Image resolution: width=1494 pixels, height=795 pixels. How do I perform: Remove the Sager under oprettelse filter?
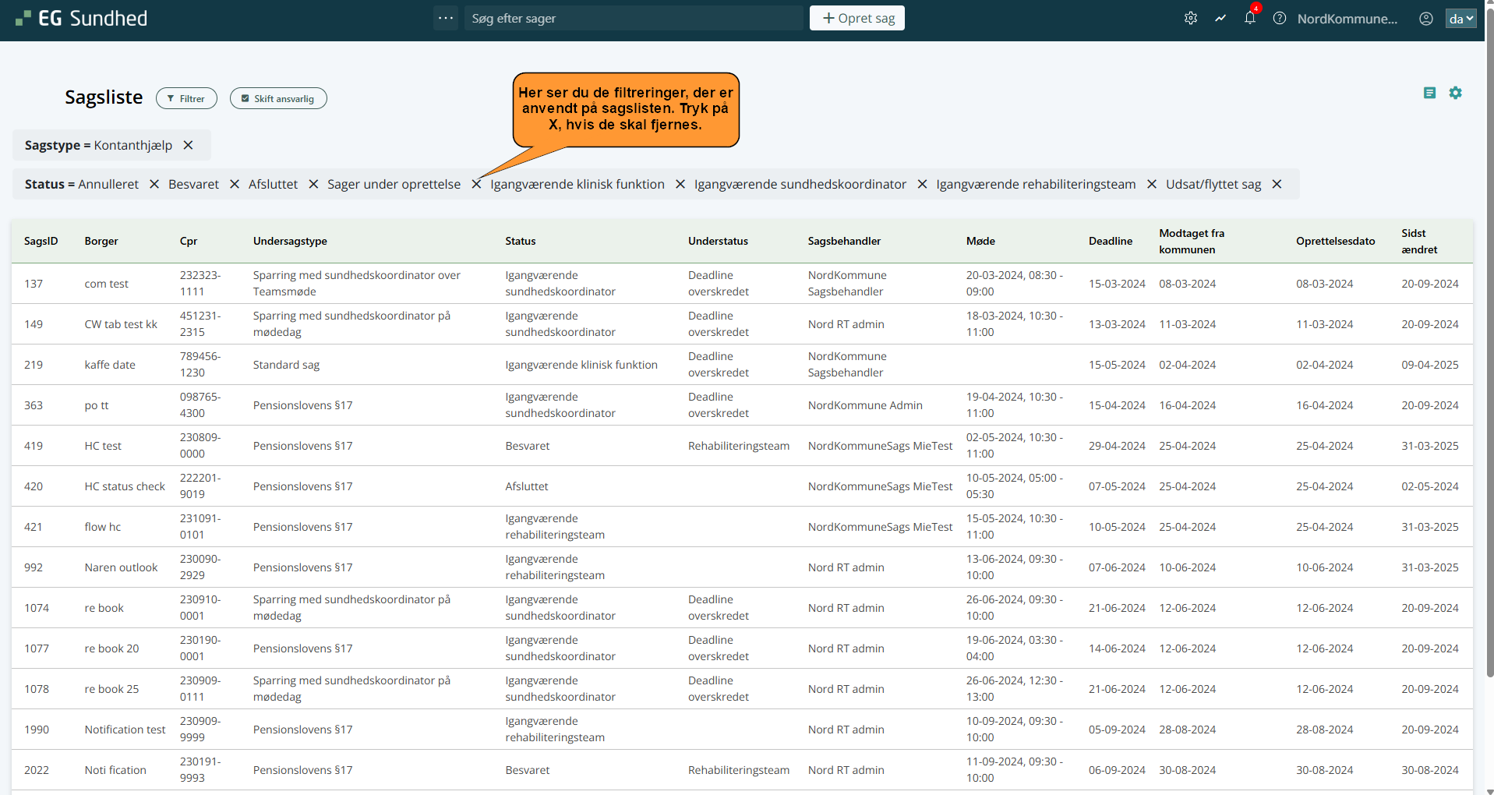(x=476, y=184)
